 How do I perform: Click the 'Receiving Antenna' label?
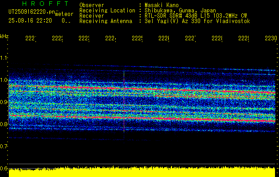pyautogui.click(x=106, y=21)
